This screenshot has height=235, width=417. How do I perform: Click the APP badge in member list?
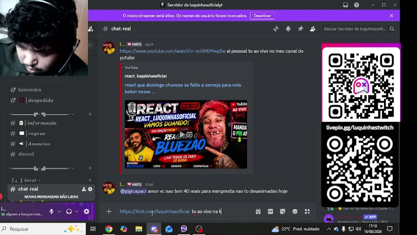pyautogui.click(x=370, y=217)
